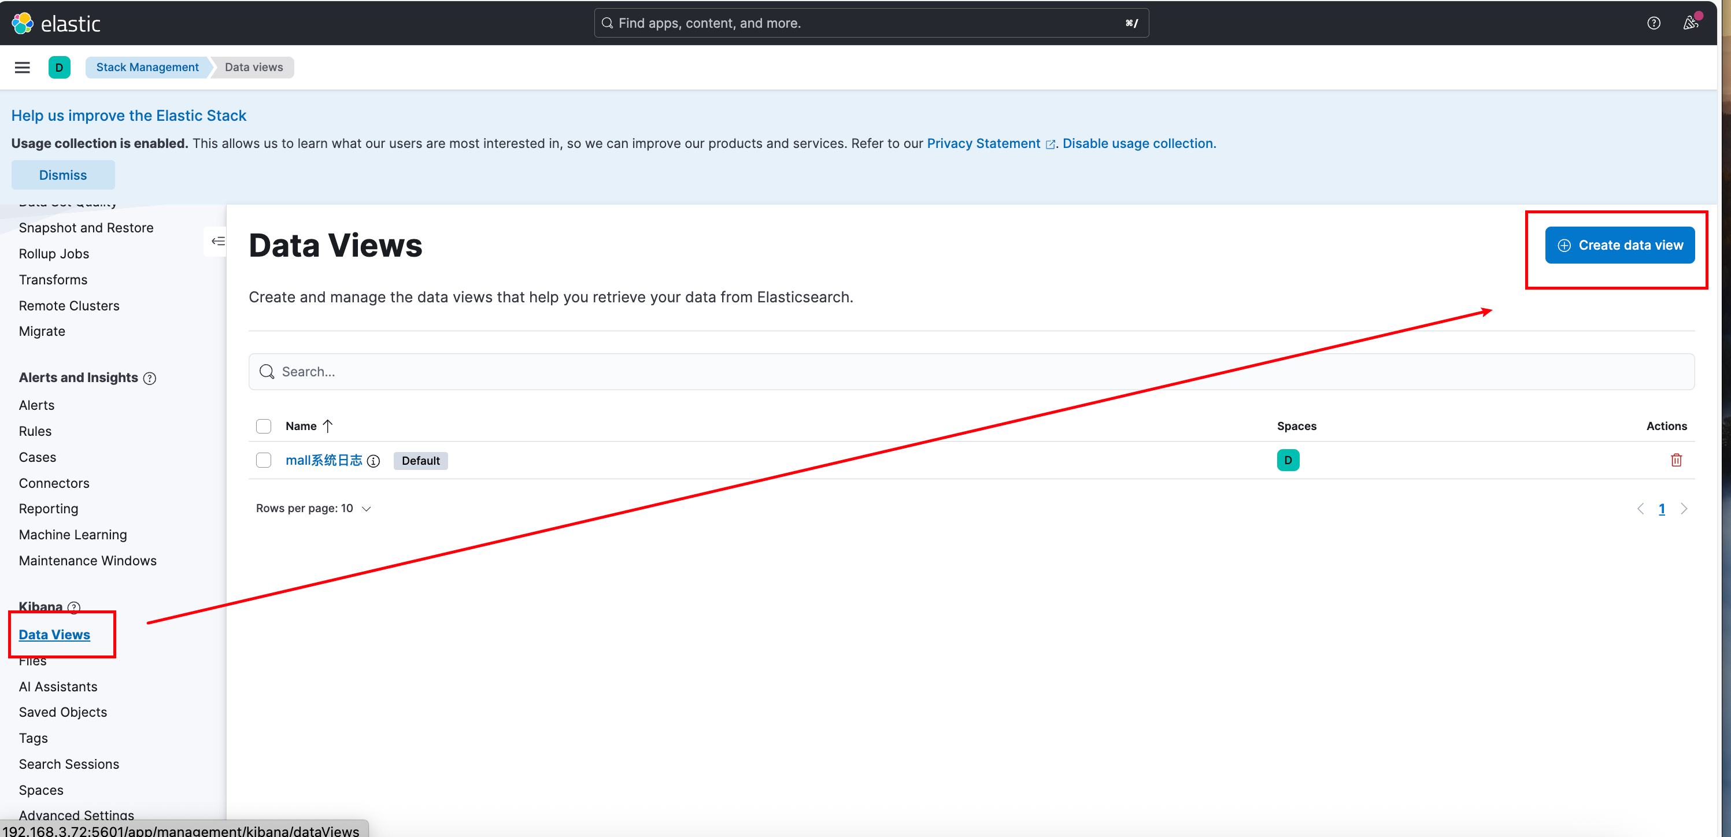
Task: Open Search Sessions in sidebar
Action: (x=69, y=764)
